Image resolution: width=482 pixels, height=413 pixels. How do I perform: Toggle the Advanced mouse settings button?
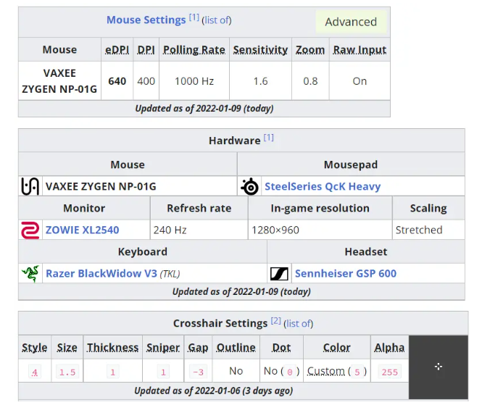[351, 22]
